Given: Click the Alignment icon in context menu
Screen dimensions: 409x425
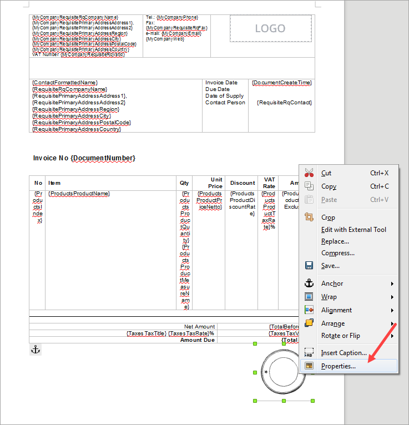Looking at the screenshot, I should click(309, 310).
